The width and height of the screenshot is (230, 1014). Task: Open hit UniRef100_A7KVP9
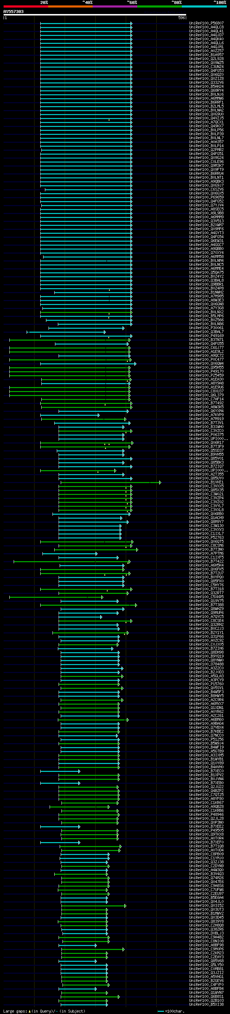pos(206,415)
